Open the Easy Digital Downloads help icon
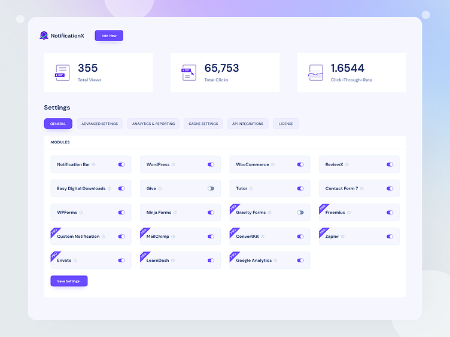Image resolution: width=450 pixels, height=337 pixels. pyautogui.click(x=110, y=189)
